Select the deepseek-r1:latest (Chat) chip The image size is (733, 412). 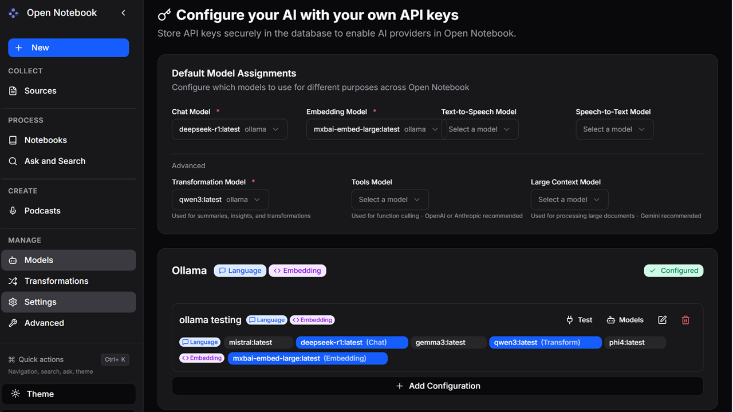point(352,342)
